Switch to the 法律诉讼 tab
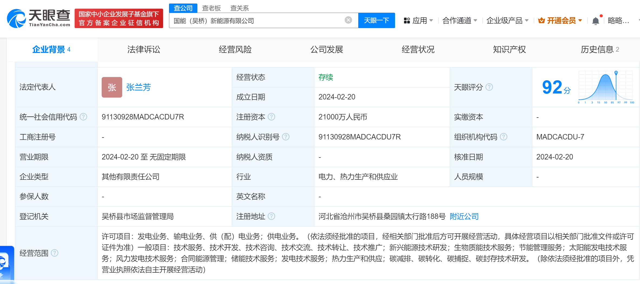 pyautogui.click(x=144, y=49)
